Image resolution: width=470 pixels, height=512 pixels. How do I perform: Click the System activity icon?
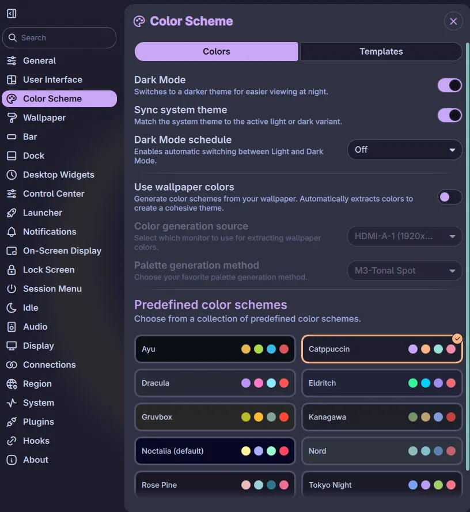(12, 403)
